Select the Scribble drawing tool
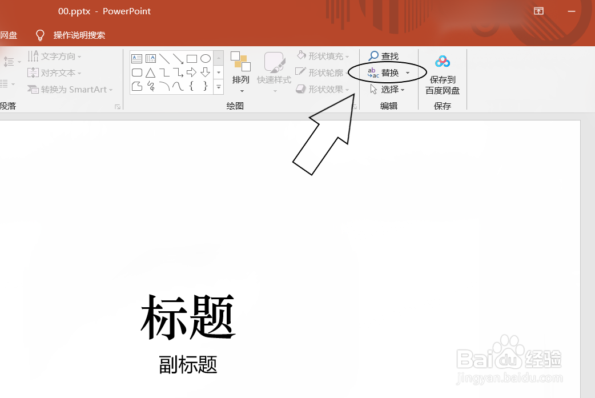 151,86
